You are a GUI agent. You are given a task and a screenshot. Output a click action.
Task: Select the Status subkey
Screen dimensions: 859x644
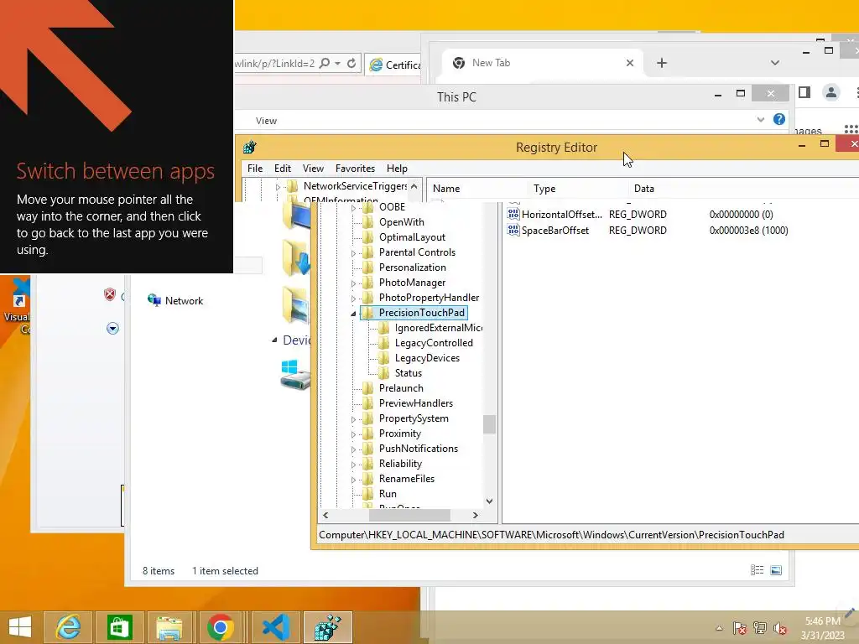click(409, 373)
